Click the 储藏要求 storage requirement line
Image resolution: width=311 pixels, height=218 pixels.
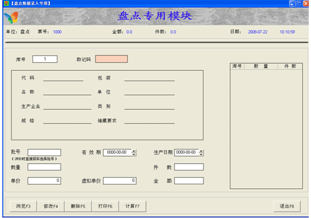pyautogui.click(x=149, y=121)
